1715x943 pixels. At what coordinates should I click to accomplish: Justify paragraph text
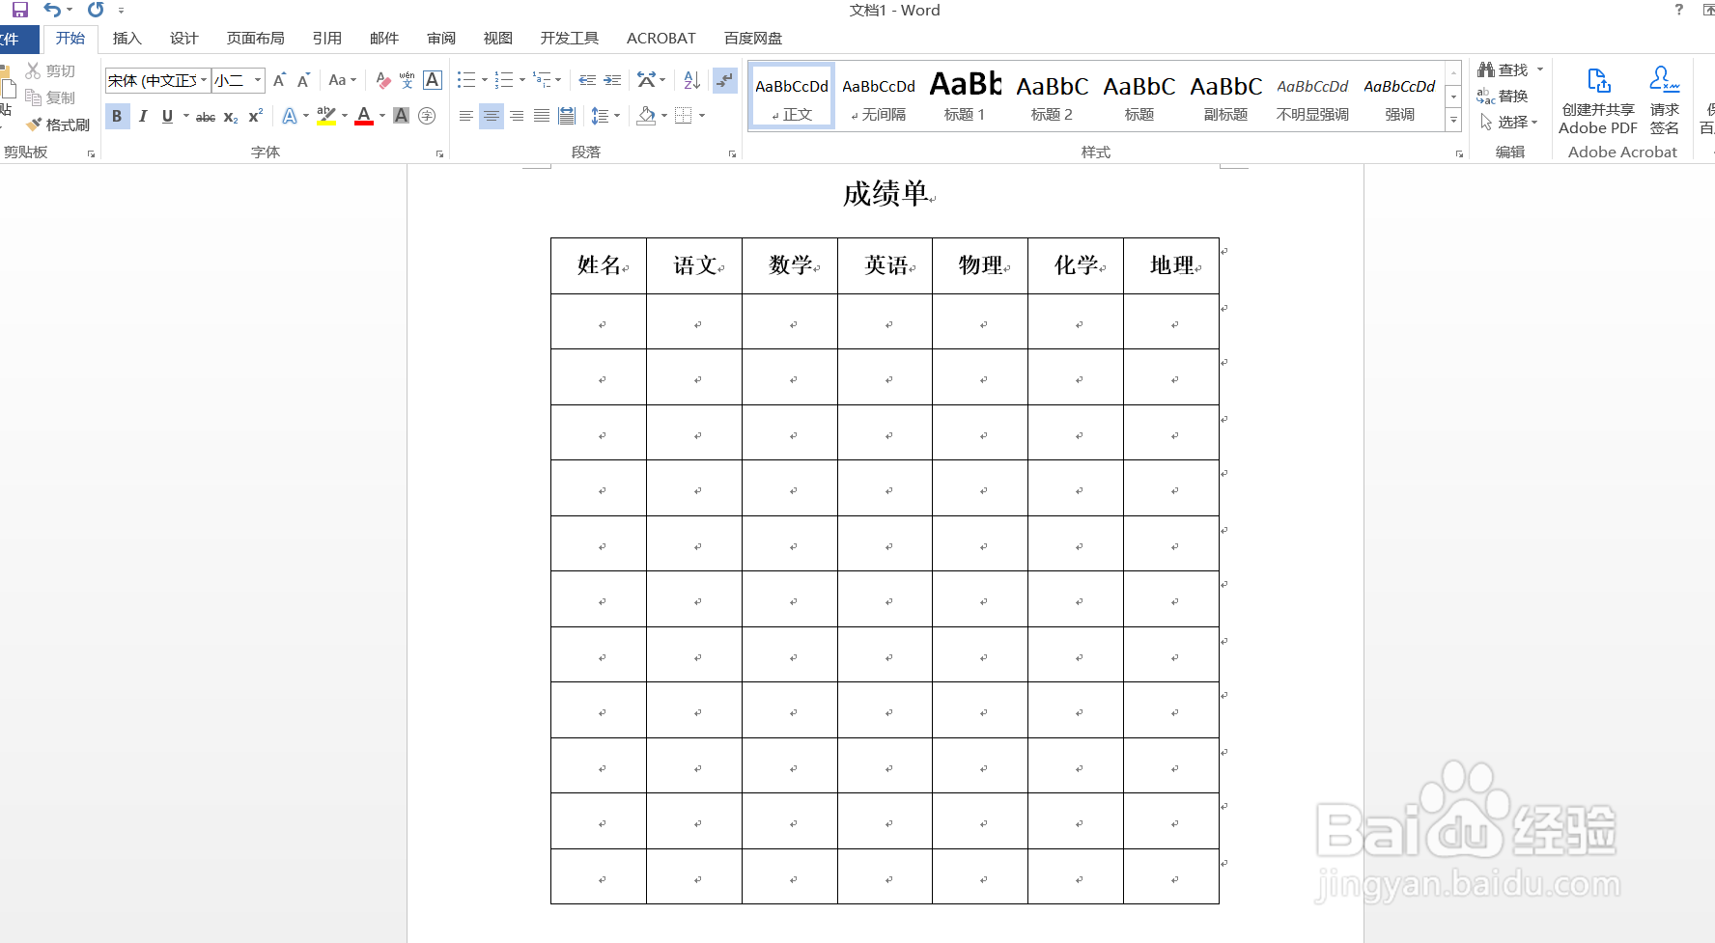tap(542, 116)
